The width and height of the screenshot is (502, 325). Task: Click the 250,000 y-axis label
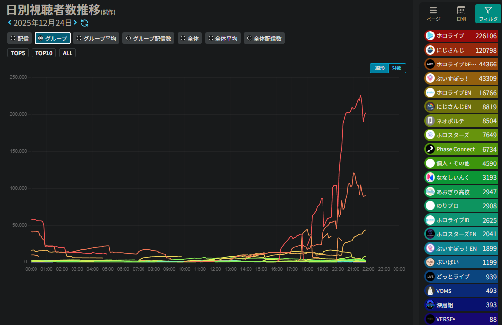click(x=18, y=77)
